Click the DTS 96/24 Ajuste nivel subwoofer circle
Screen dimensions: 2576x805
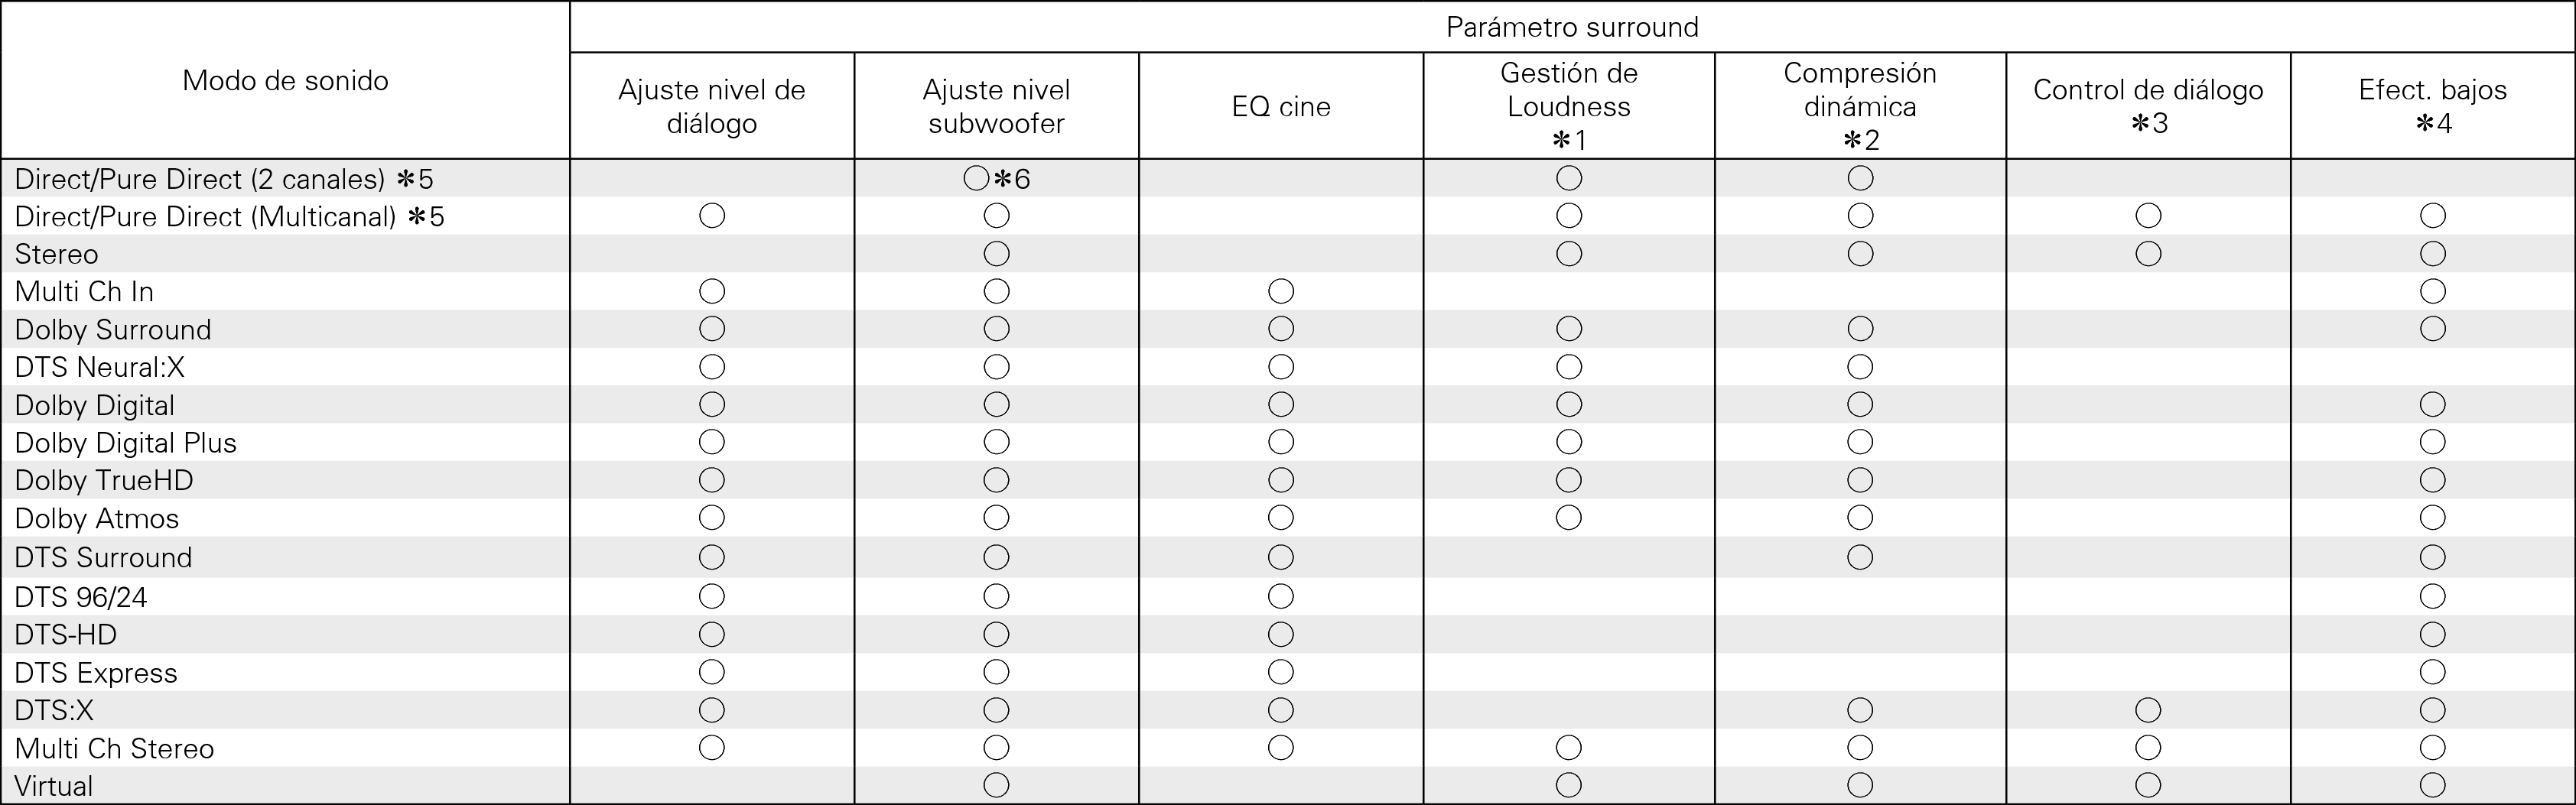click(x=997, y=597)
